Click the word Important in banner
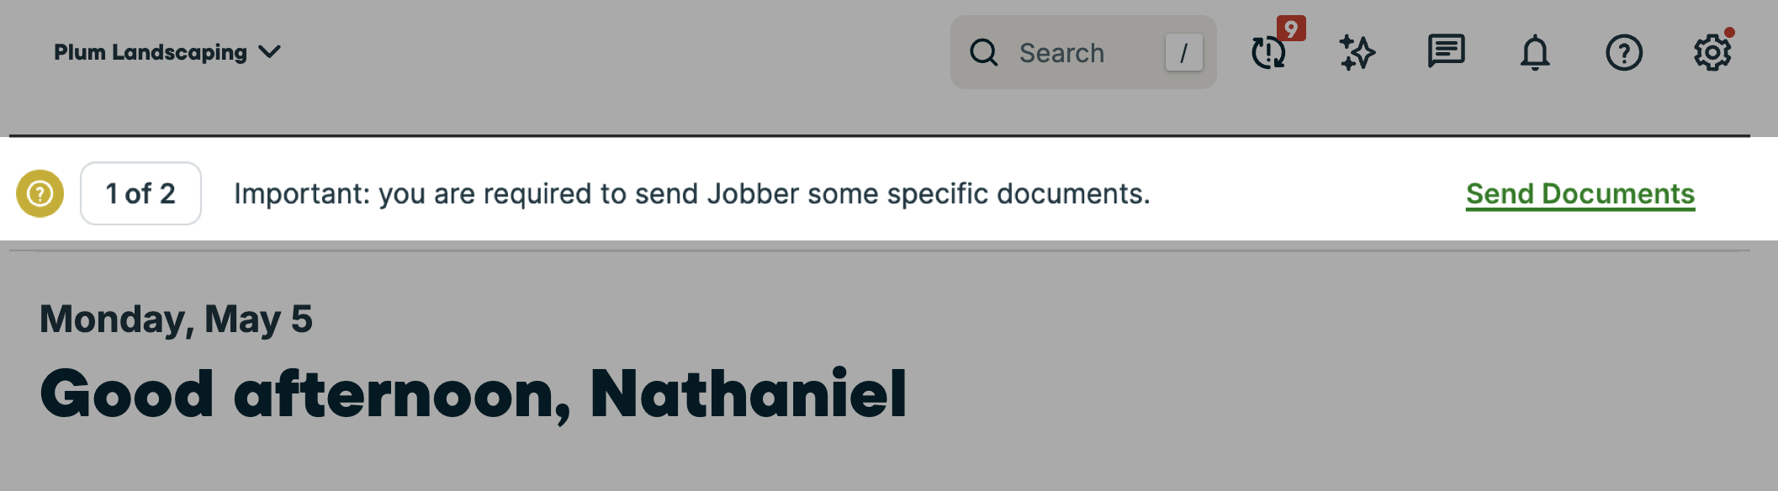 [x=302, y=194]
